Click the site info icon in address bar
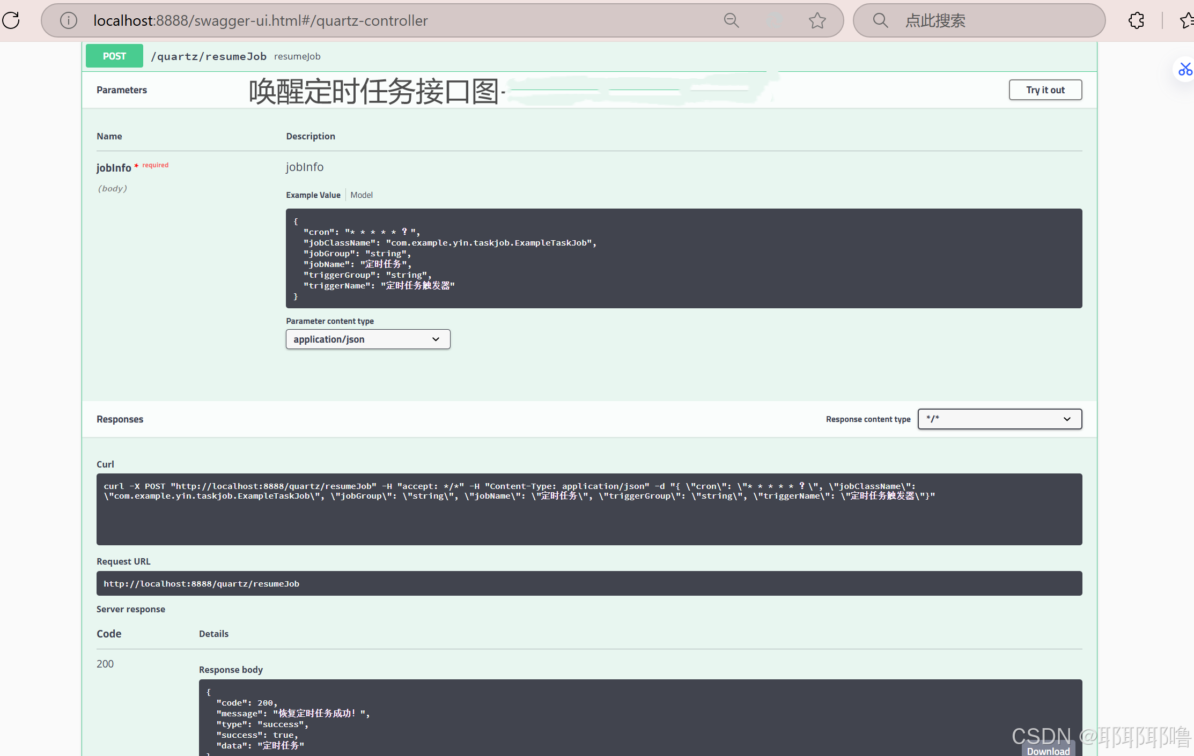 pyautogui.click(x=69, y=20)
